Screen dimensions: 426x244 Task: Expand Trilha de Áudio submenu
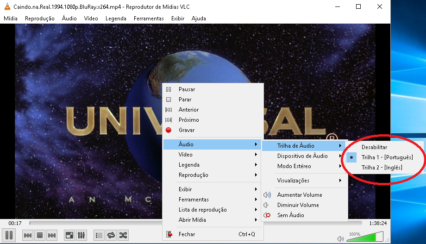(303, 146)
